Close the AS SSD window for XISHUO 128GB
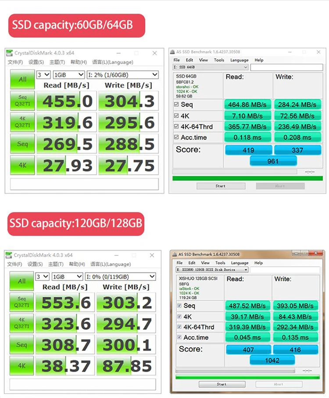The width and height of the screenshot is (329, 398). 322,254
